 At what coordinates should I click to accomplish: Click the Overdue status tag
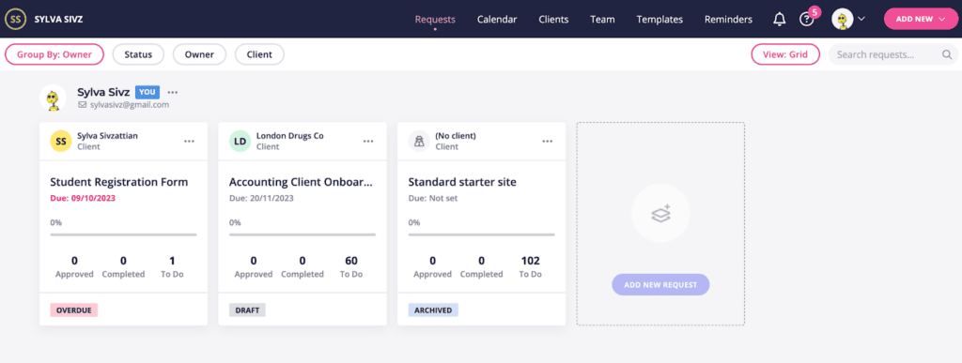[73, 310]
